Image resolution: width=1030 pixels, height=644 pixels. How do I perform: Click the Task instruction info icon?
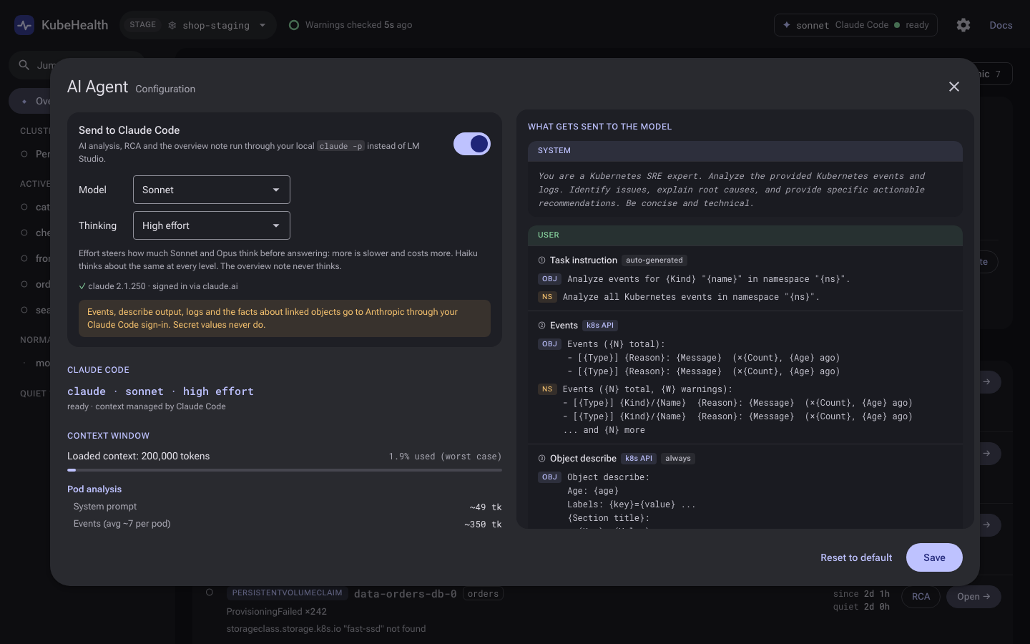click(x=541, y=260)
